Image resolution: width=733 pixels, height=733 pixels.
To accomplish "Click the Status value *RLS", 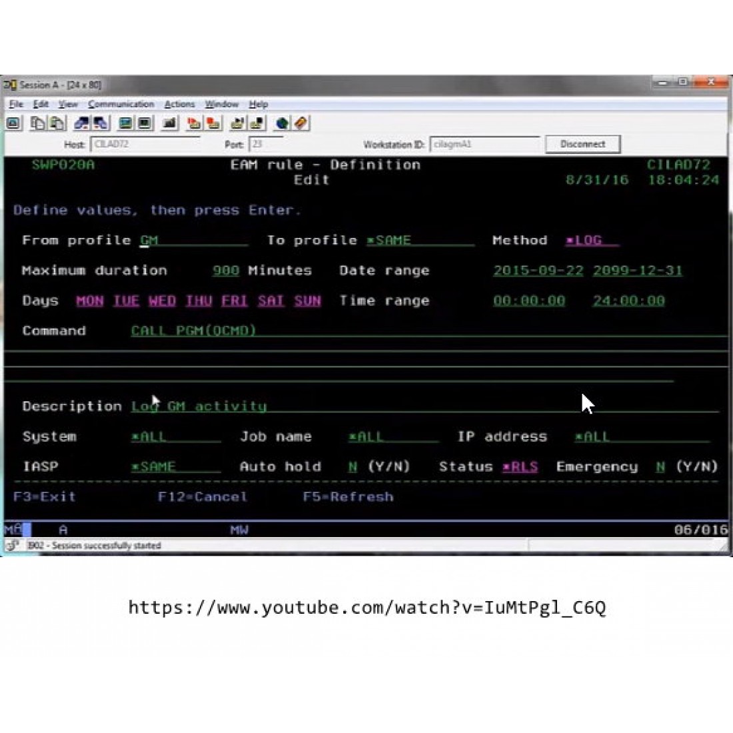I will click(x=520, y=467).
